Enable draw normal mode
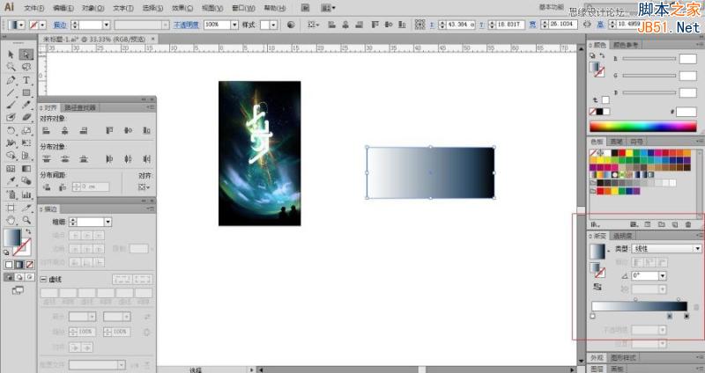This screenshot has width=705, height=373. tap(9, 277)
